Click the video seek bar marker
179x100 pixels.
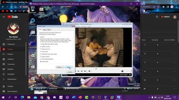[x=96, y=69]
